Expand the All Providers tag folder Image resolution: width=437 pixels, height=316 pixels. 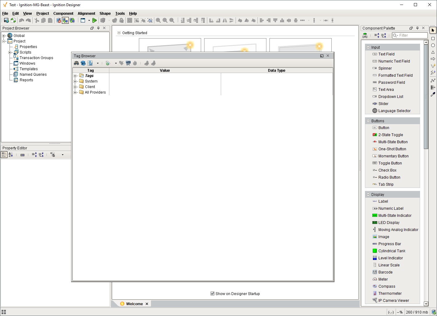coord(75,92)
